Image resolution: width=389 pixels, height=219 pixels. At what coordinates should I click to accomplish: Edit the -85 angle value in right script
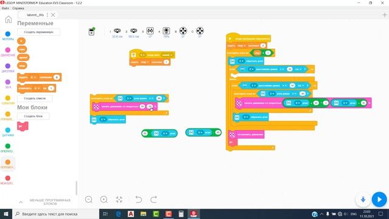(303, 94)
